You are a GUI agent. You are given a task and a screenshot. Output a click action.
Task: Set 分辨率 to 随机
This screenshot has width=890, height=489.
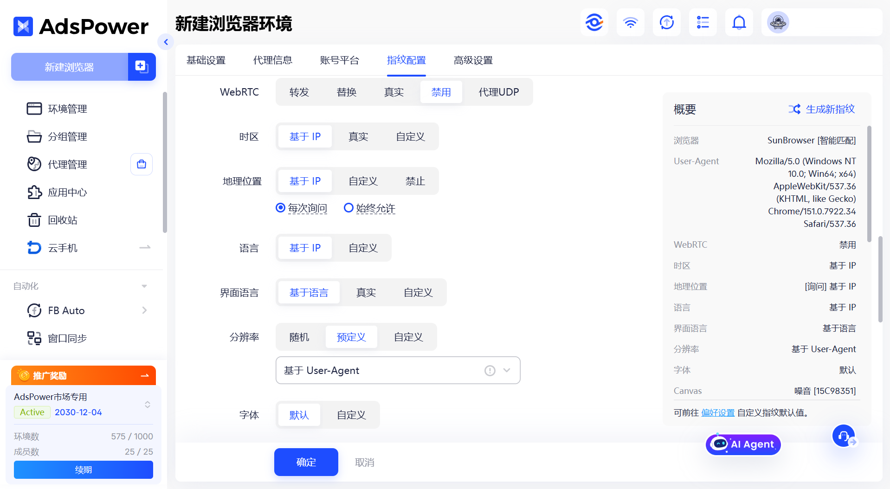point(299,337)
